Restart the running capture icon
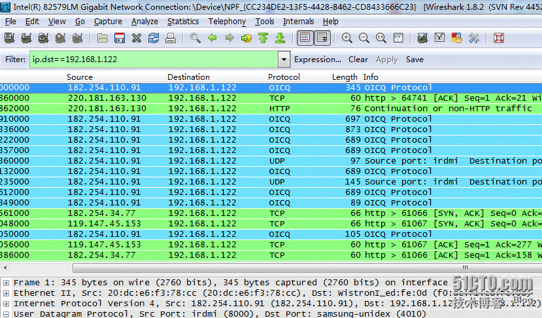 click(77, 38)
